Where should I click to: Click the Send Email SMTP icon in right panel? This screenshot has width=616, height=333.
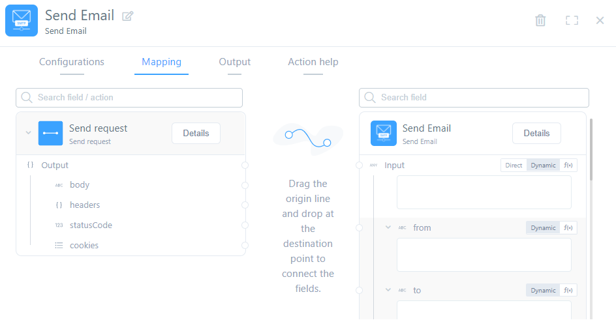[x=383, y=133]
